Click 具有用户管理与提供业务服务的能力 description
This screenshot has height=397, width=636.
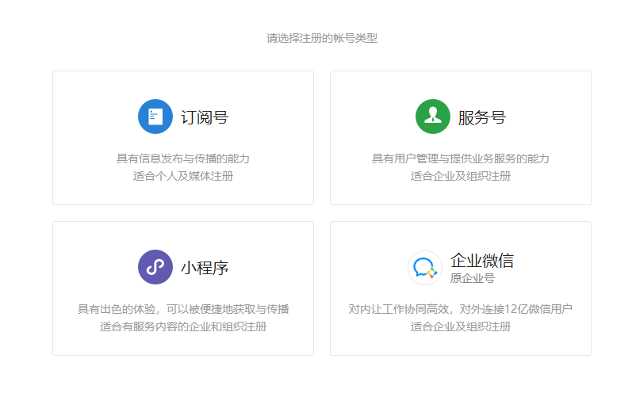[x=461, y=158]
